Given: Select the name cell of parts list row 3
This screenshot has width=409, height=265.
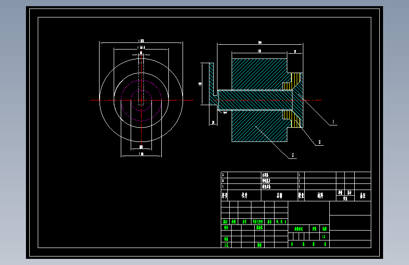Looking at the screenshot, I should pos(279,175).
